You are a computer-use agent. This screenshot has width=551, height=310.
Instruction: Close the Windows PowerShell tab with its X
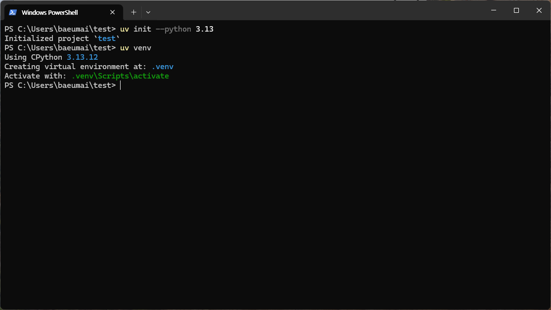pyautogui.click(x=112, y=12)
